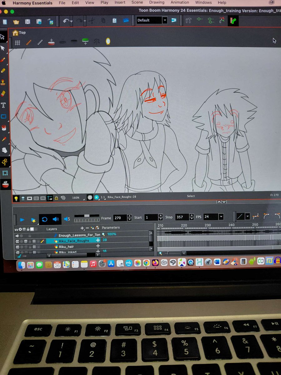Select the Paint bucket tool
The height and width of the screenshot is (375, 281).
(4, 128)
